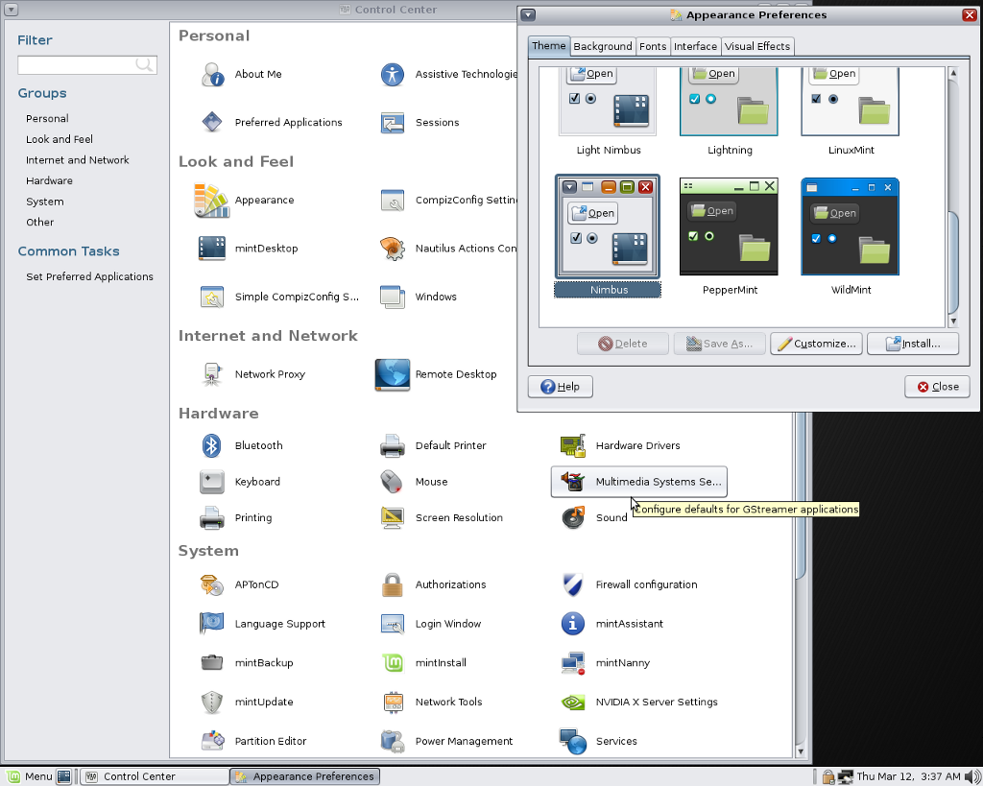Select the Lightning theme thumbnail
983x786 pixels.
729,102
